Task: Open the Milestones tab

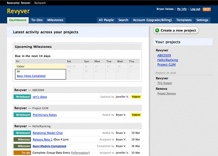Action: point(55,20)
